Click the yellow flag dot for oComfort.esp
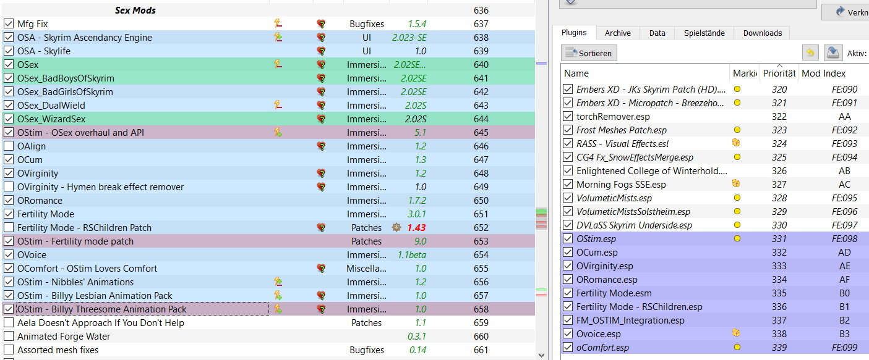This screenshot has width=869, height=360. (737, 348)
